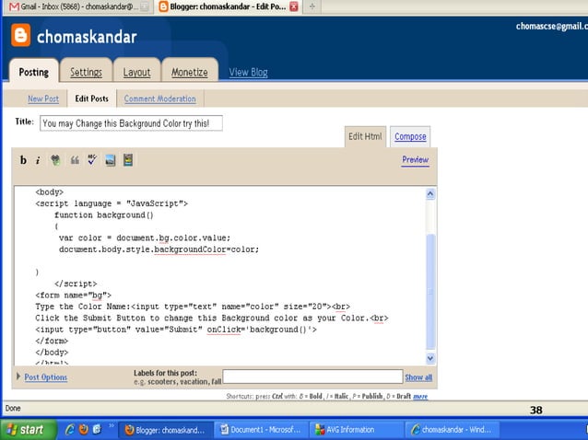Open the Comment Moderation link
This screenshot has height=440, width=588.
point(159,98)
